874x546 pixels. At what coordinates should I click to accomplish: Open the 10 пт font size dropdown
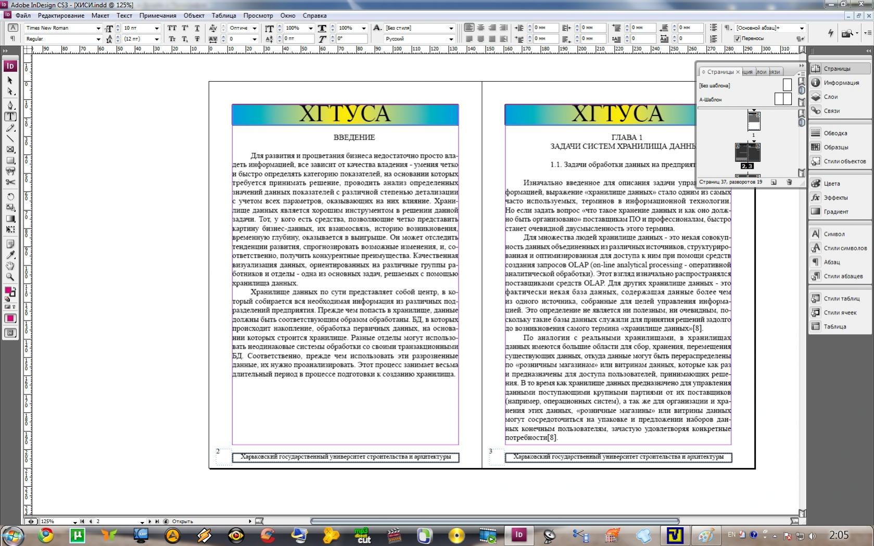[157, 28]
